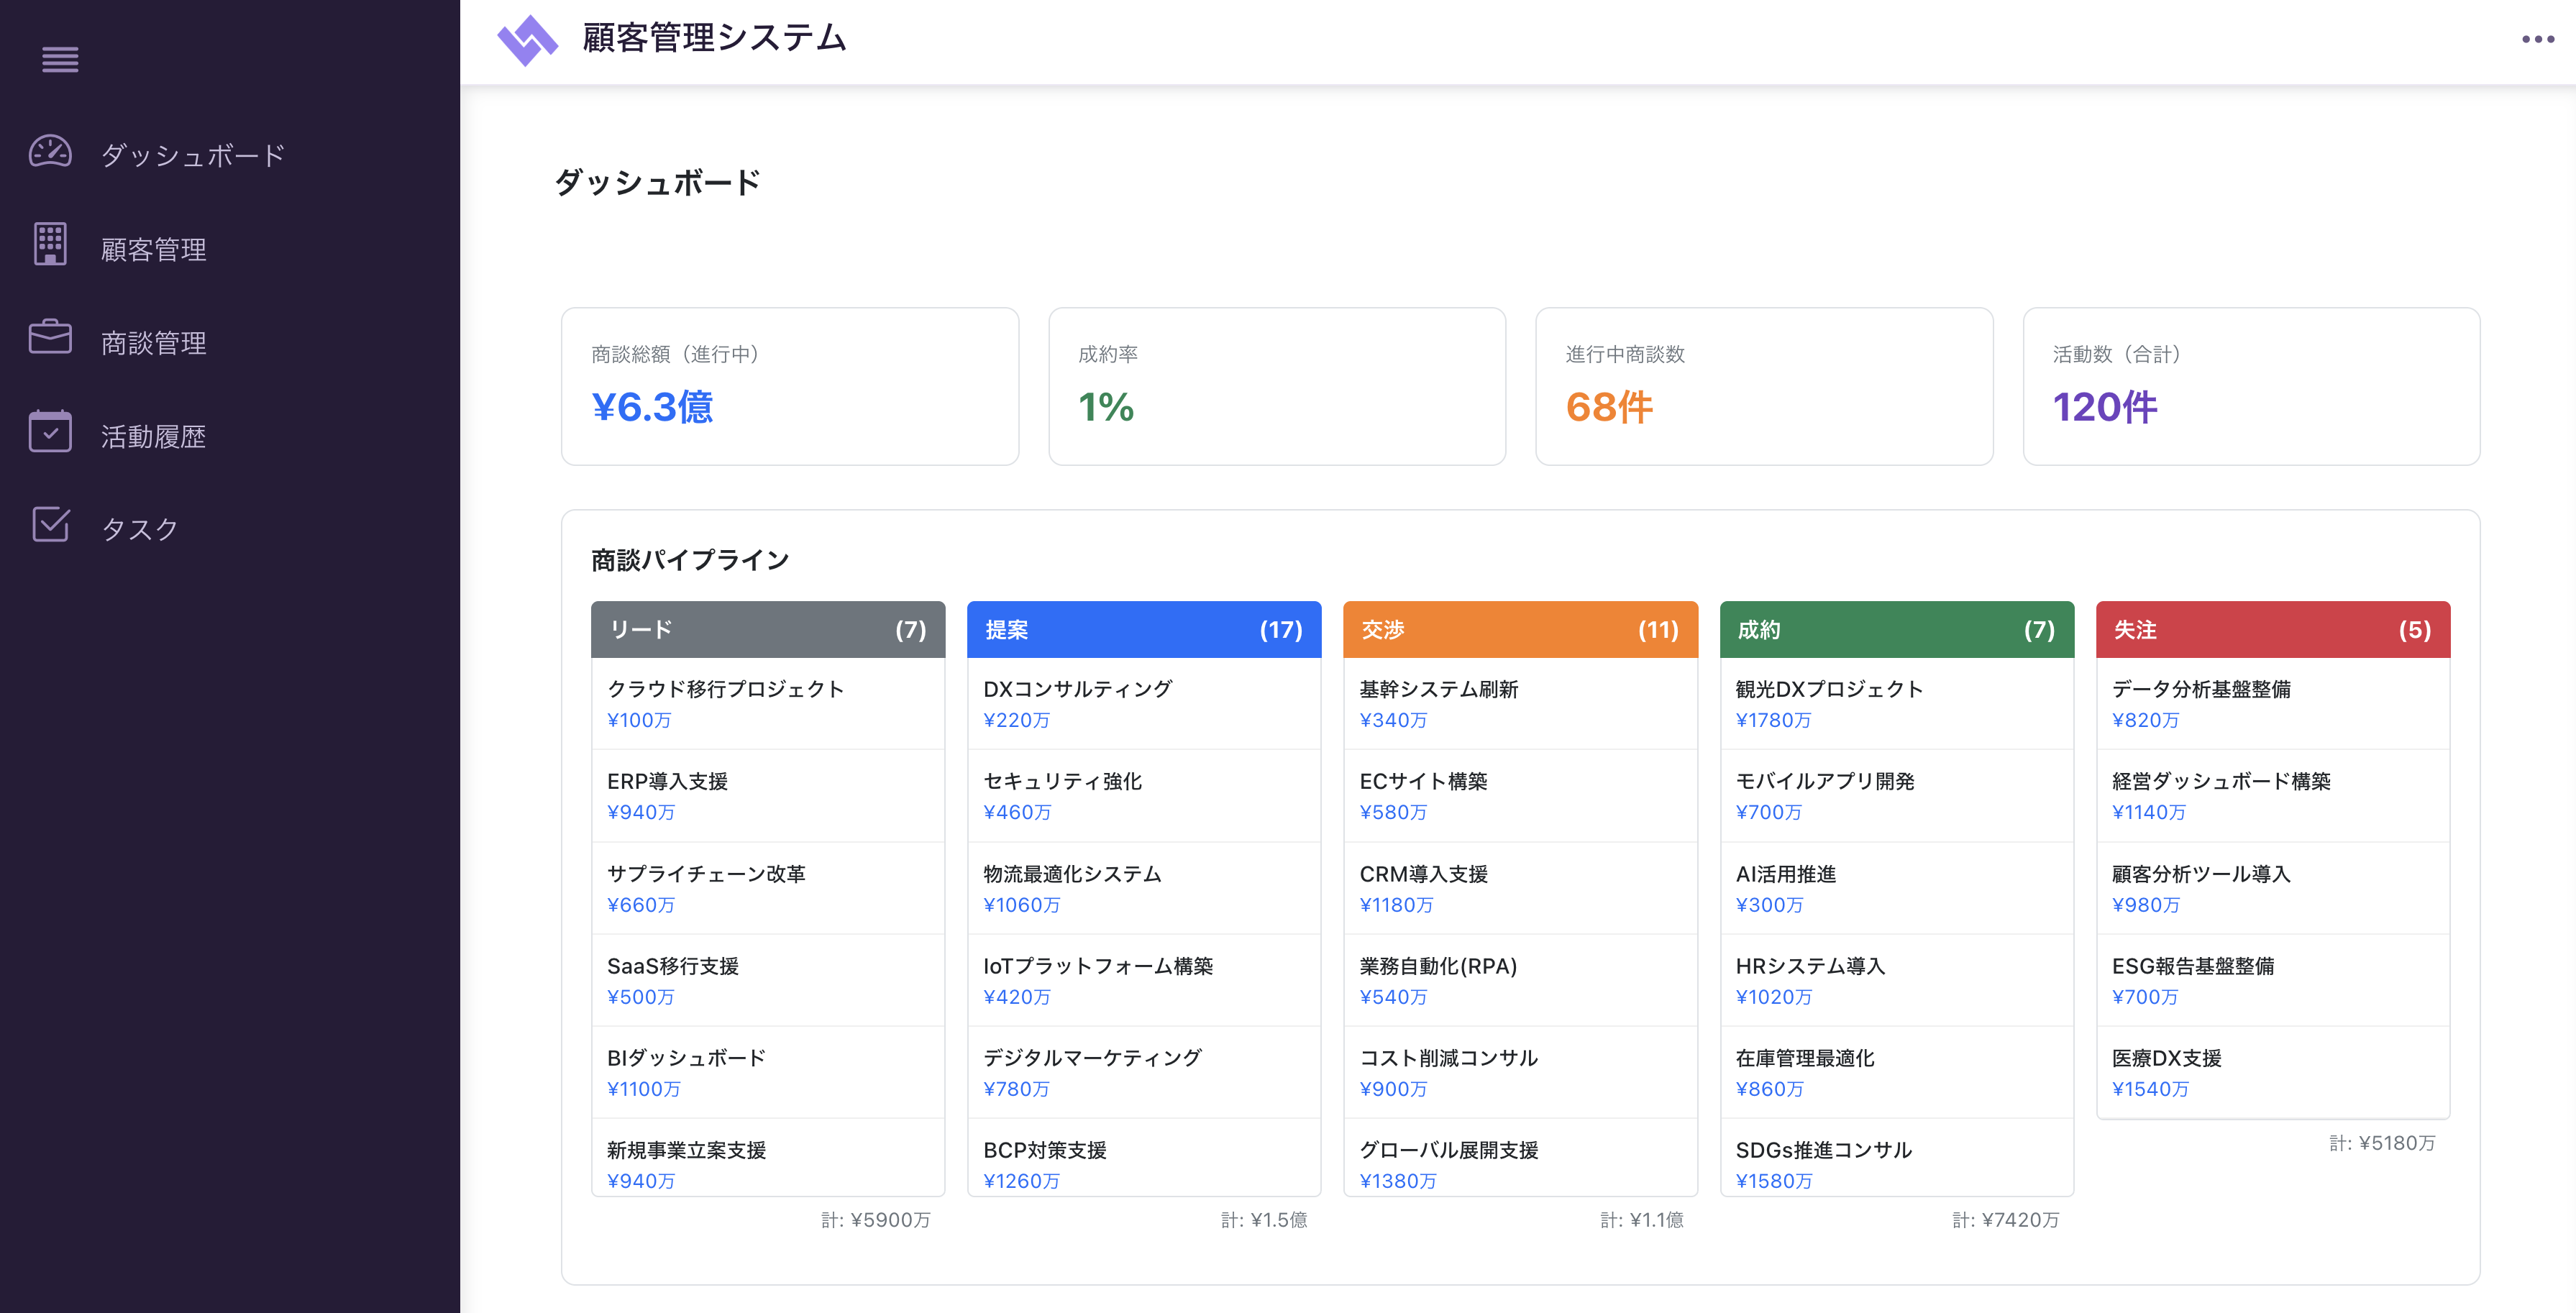This screenshot has width=2576, height=1313.
Task: Click the briefcase icon for 商談管理
Action: point(50,337)
